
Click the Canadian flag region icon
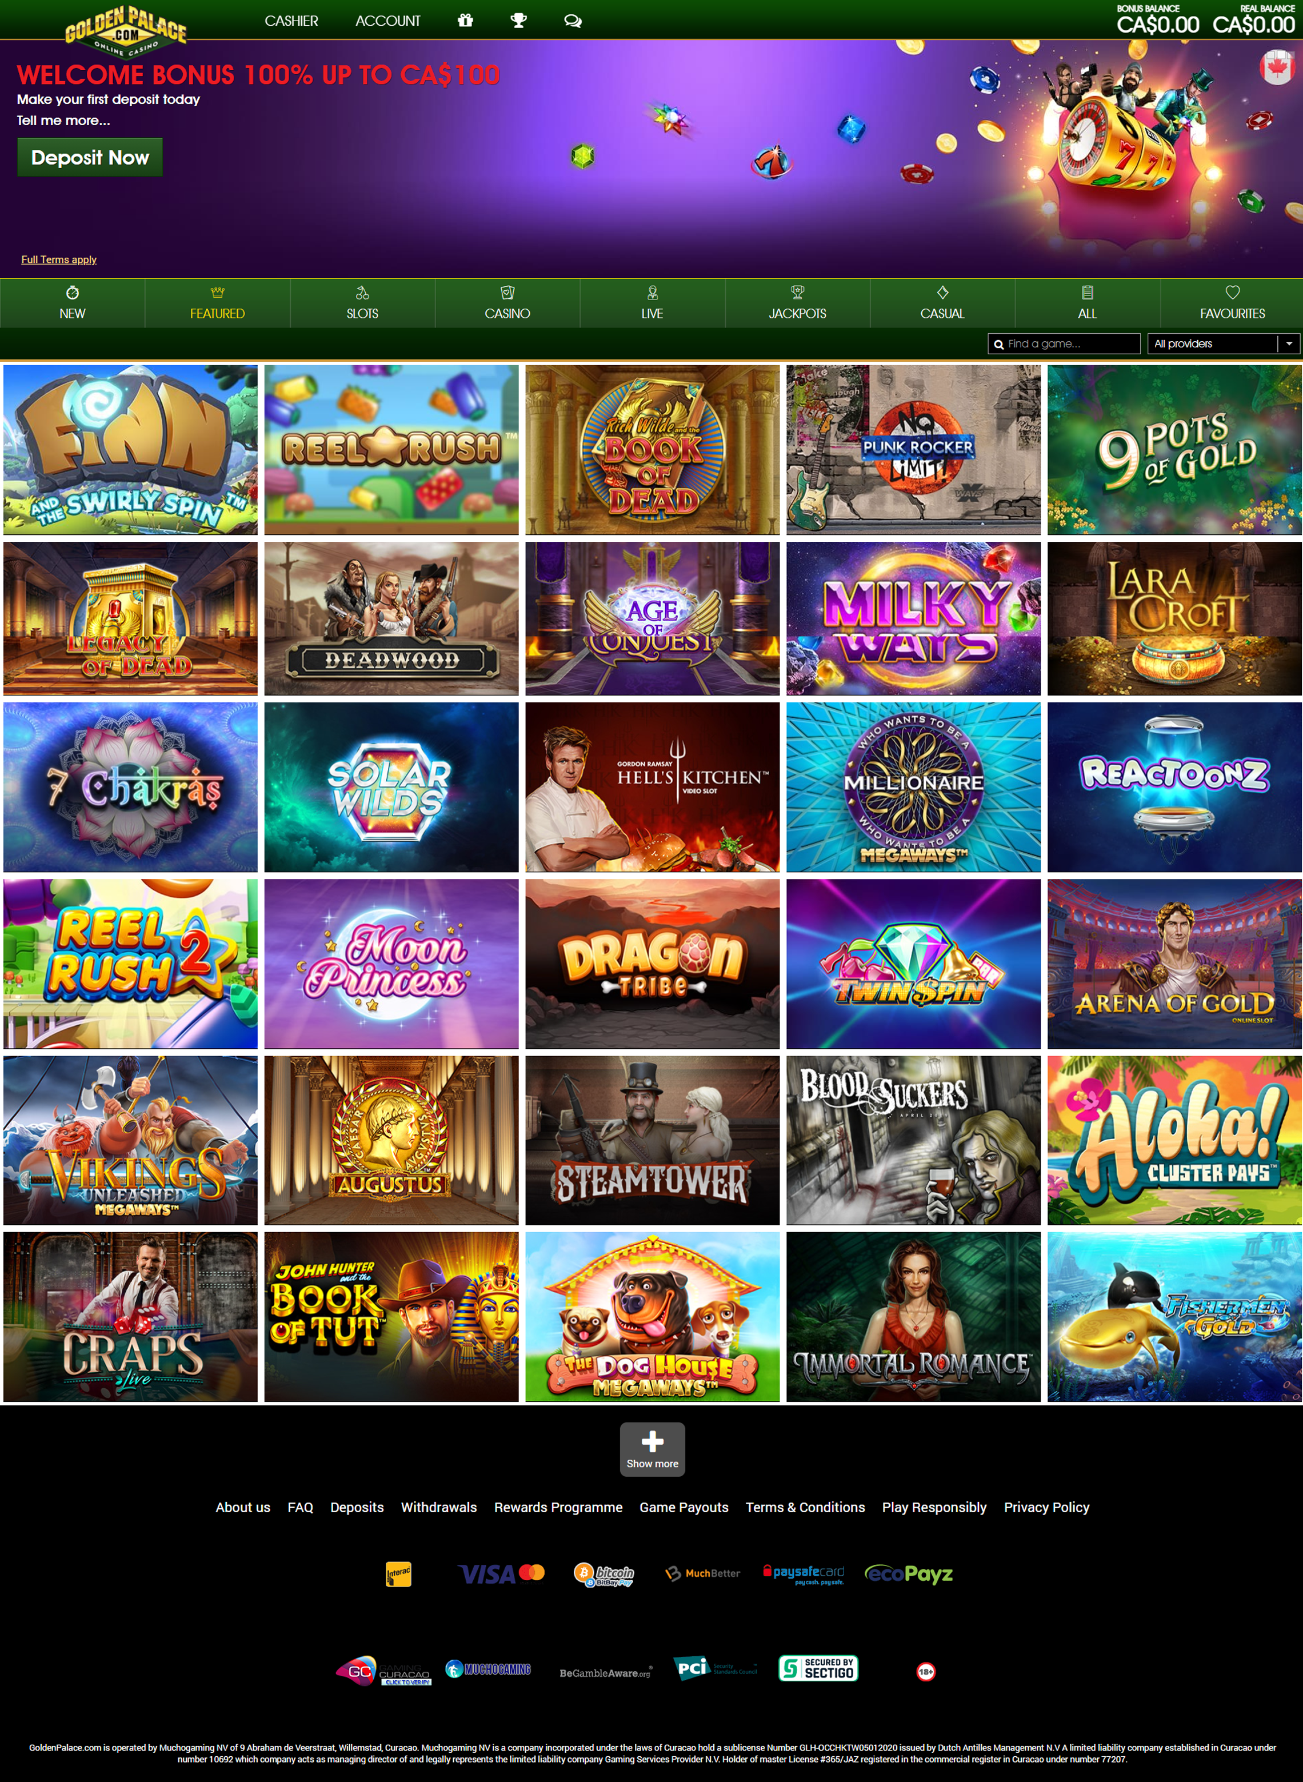[1276, 67]
